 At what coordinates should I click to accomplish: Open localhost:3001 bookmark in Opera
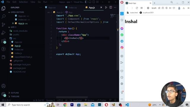point(147,12)
